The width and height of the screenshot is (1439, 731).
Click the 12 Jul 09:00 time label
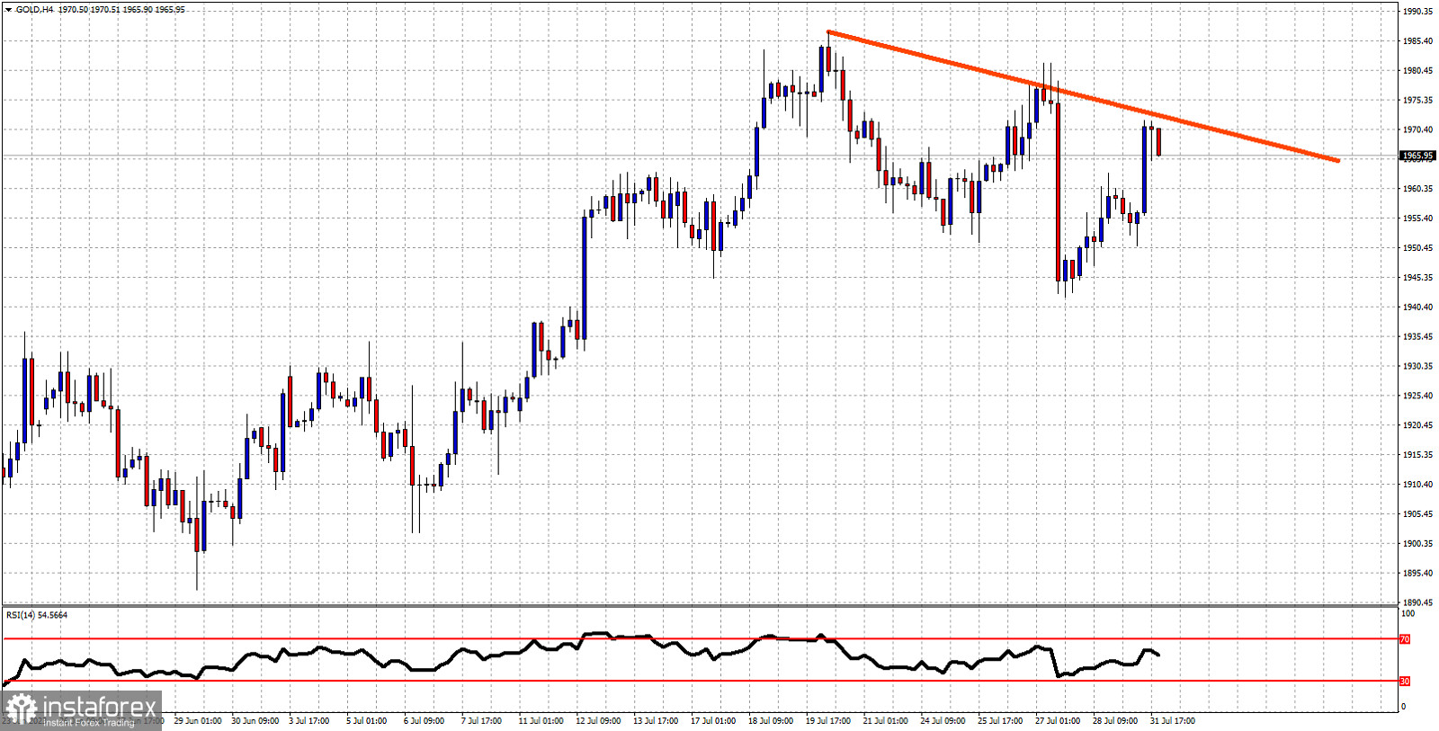(599, 721)
